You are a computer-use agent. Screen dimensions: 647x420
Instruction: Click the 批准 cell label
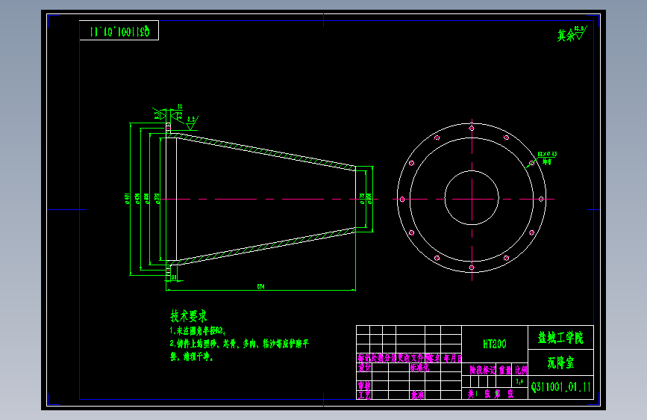[417, 395]
